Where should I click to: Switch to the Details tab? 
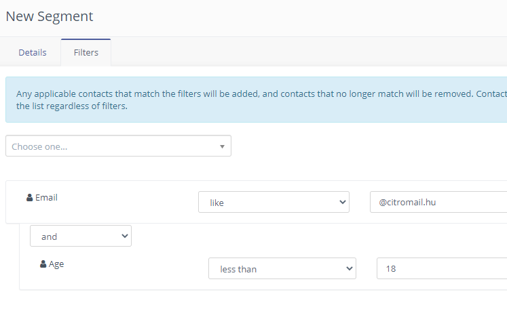[x=33, y=52]
